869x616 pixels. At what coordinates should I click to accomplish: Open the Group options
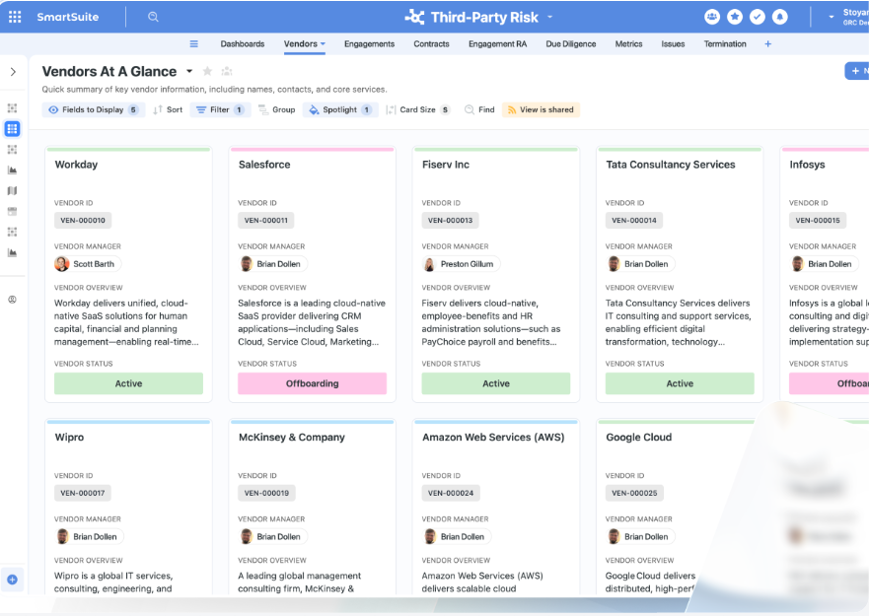click(x=276, y=109)
